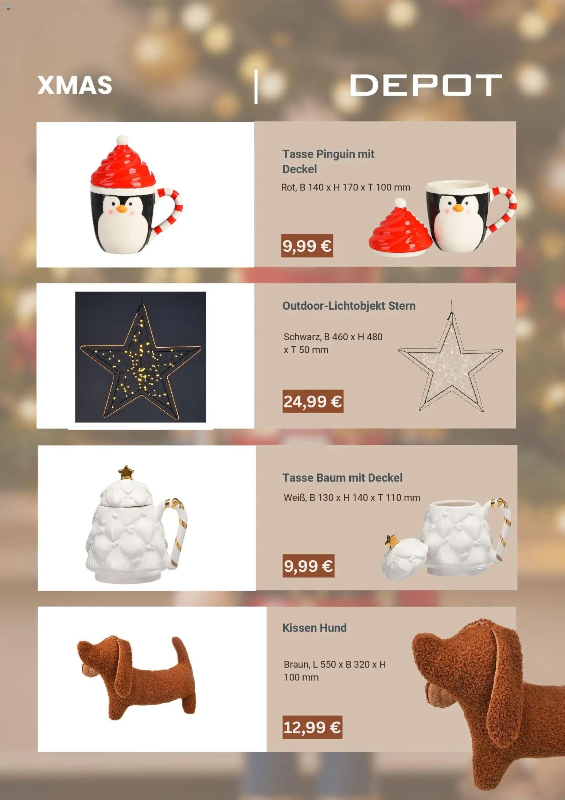The image size is (565, 800).
Task: Click the Tasse Baum mit Deckel title
Action: 342,478
